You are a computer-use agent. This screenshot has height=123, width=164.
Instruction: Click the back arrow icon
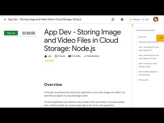5,19
